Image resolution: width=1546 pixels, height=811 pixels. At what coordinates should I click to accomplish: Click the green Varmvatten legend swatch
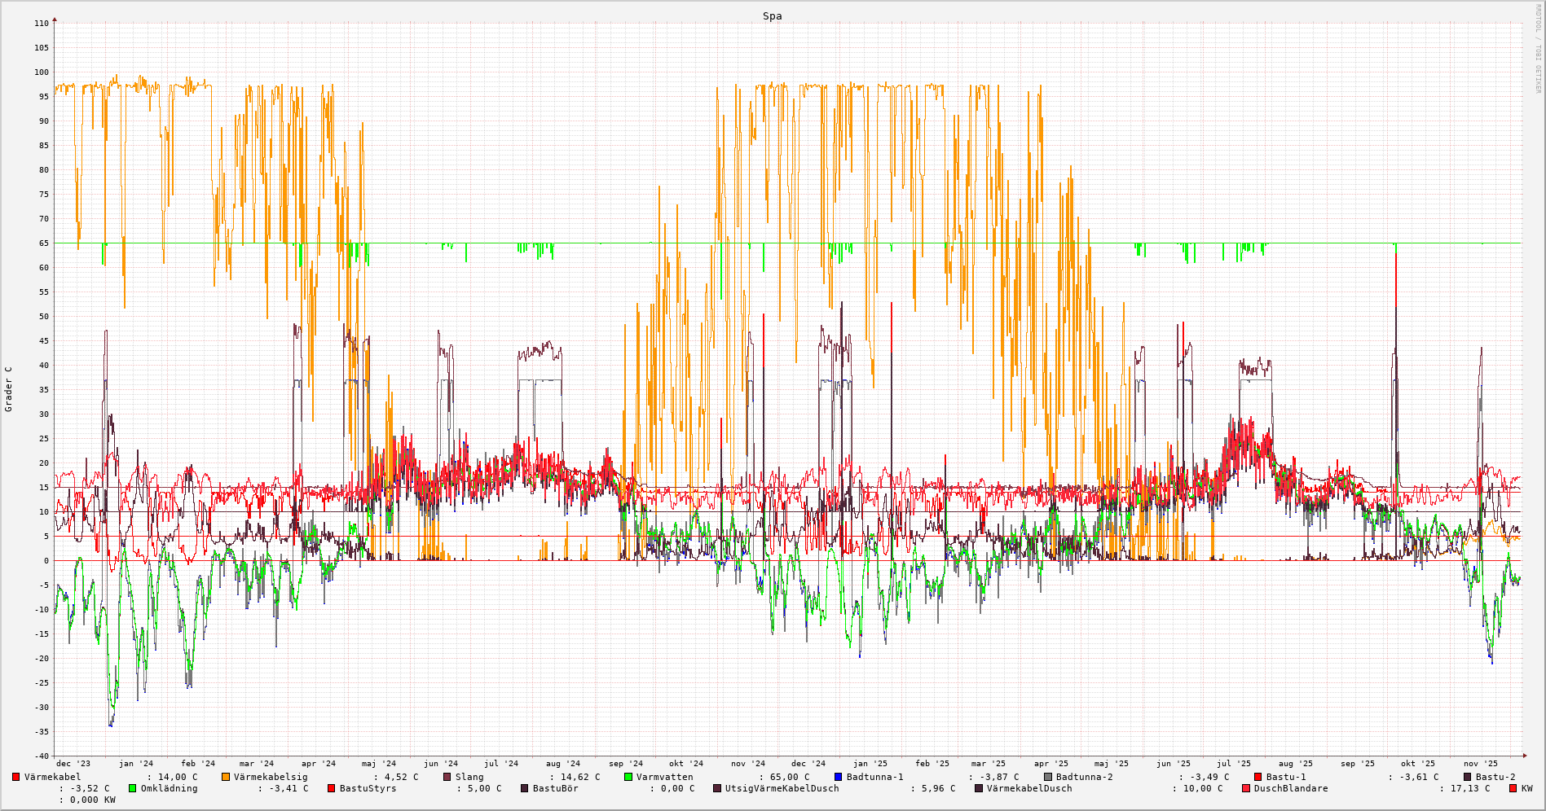click(x=628, y=777)
